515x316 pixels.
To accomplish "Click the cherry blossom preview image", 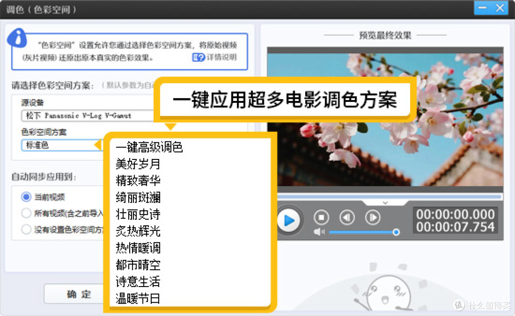I will coord(385,119).
